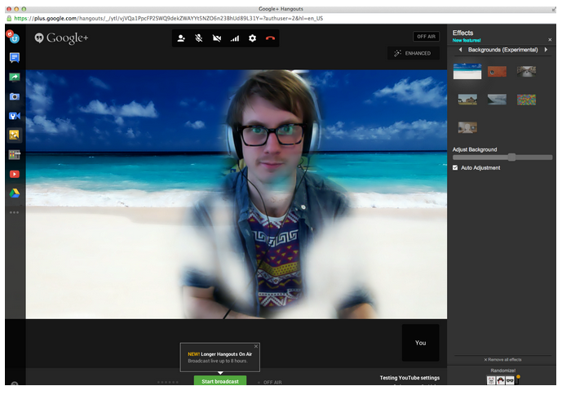The image size is (562, 395).
Task: Click the Start broadcast button
Action: pyautogui.click(x=220, y=380)
